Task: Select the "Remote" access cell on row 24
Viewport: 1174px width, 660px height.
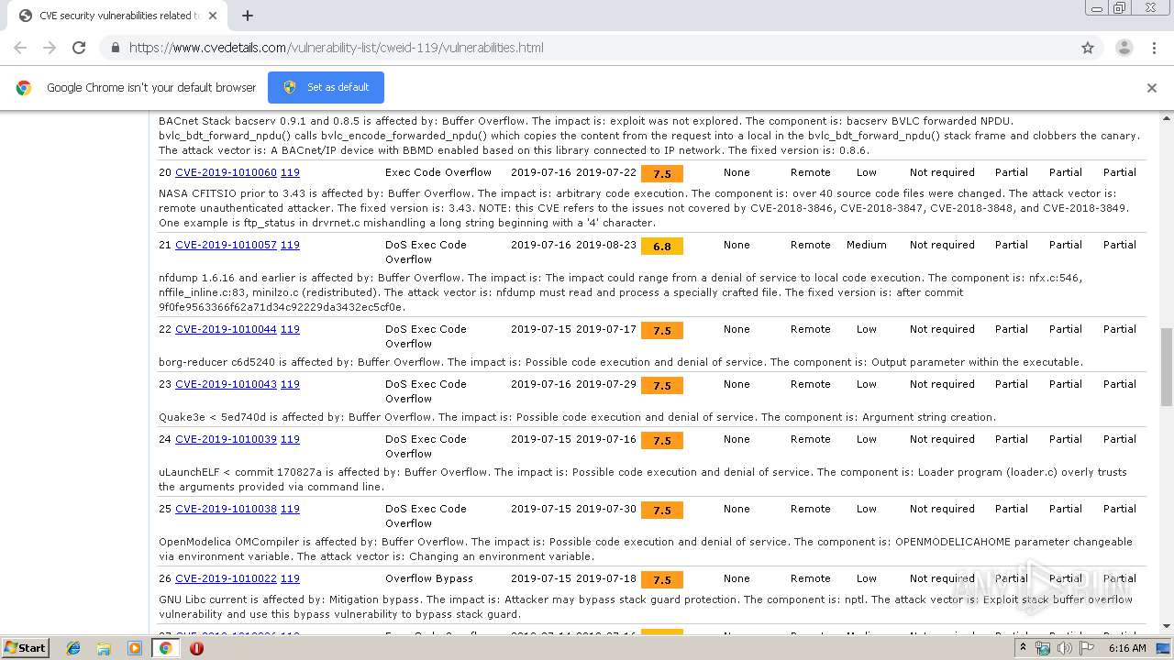Action: (x=811, y=439)
